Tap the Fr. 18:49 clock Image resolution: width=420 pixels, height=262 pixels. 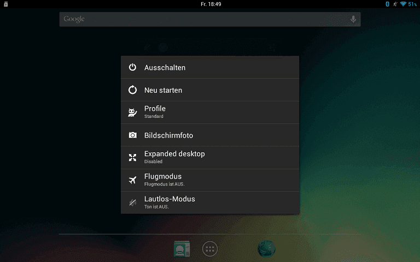pos(211,4)
